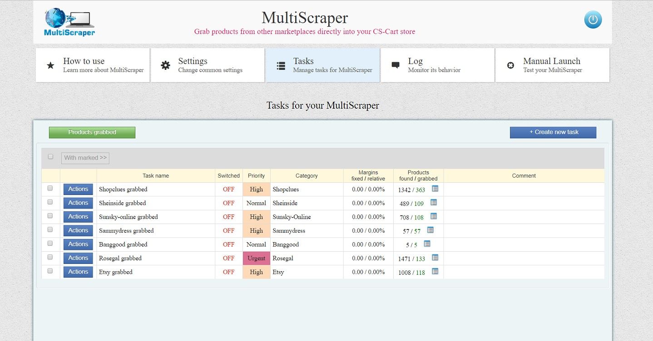Open Actions menu for Banggood grabbed
The width and height of the screenshot is (653, 341).
coord(78,244)
